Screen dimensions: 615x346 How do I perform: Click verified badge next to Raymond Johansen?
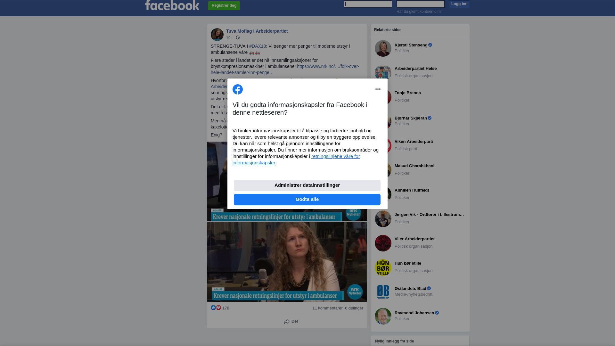(x=437, y=313)
